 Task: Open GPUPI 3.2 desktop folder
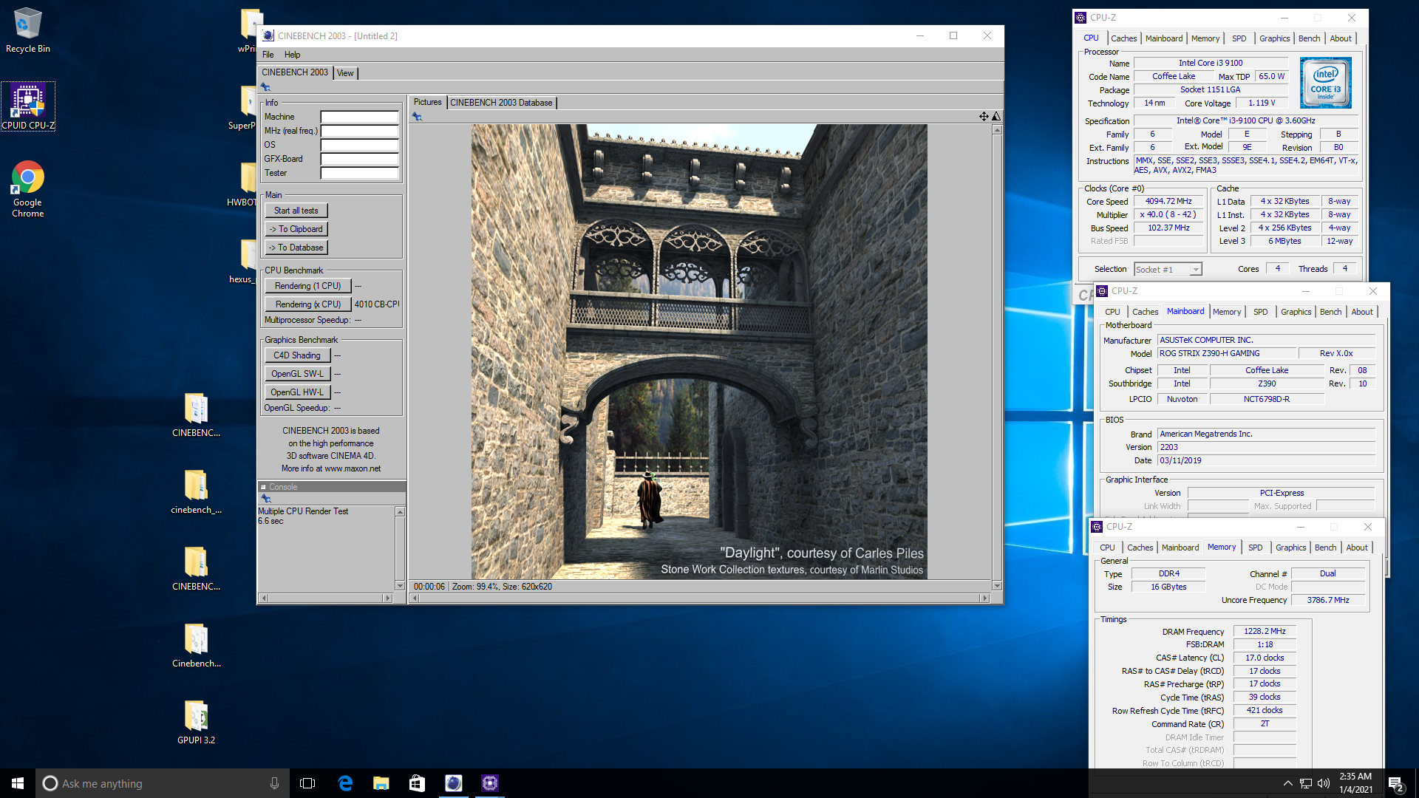(196, 721)
